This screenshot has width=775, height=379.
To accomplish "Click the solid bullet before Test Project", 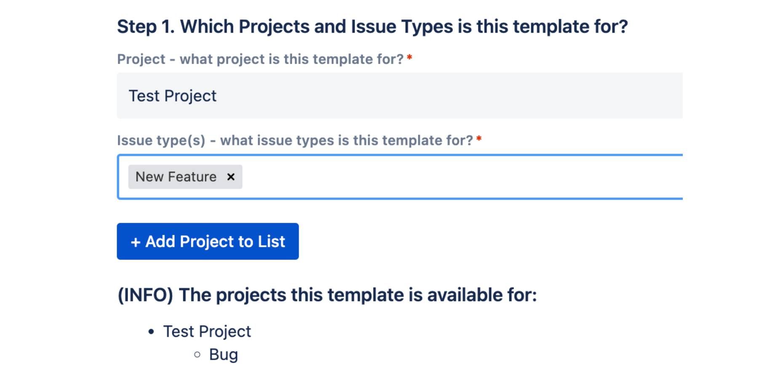I will (x=151, y=332).
